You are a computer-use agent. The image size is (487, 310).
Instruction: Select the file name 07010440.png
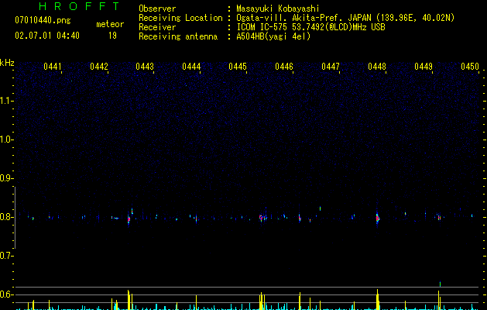click(43, 21)
